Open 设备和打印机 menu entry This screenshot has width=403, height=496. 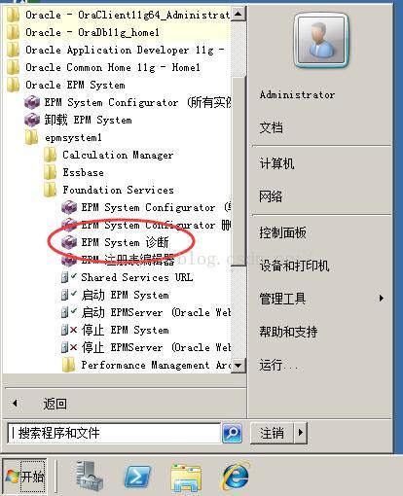(x=294, y=266)
